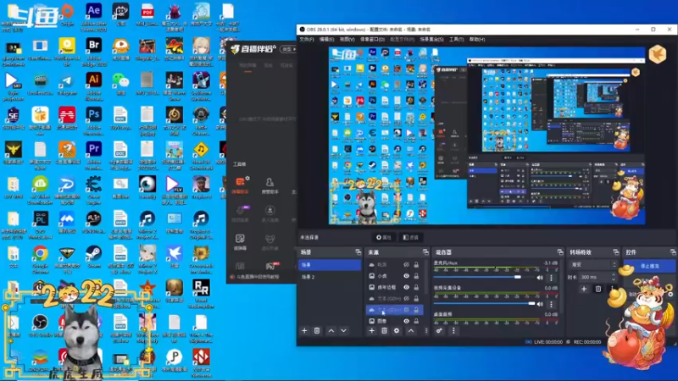This screenshot has height=381, width=678.
Task: Open Adobe Premiere desktop shortcut
Action: [93, 156]
